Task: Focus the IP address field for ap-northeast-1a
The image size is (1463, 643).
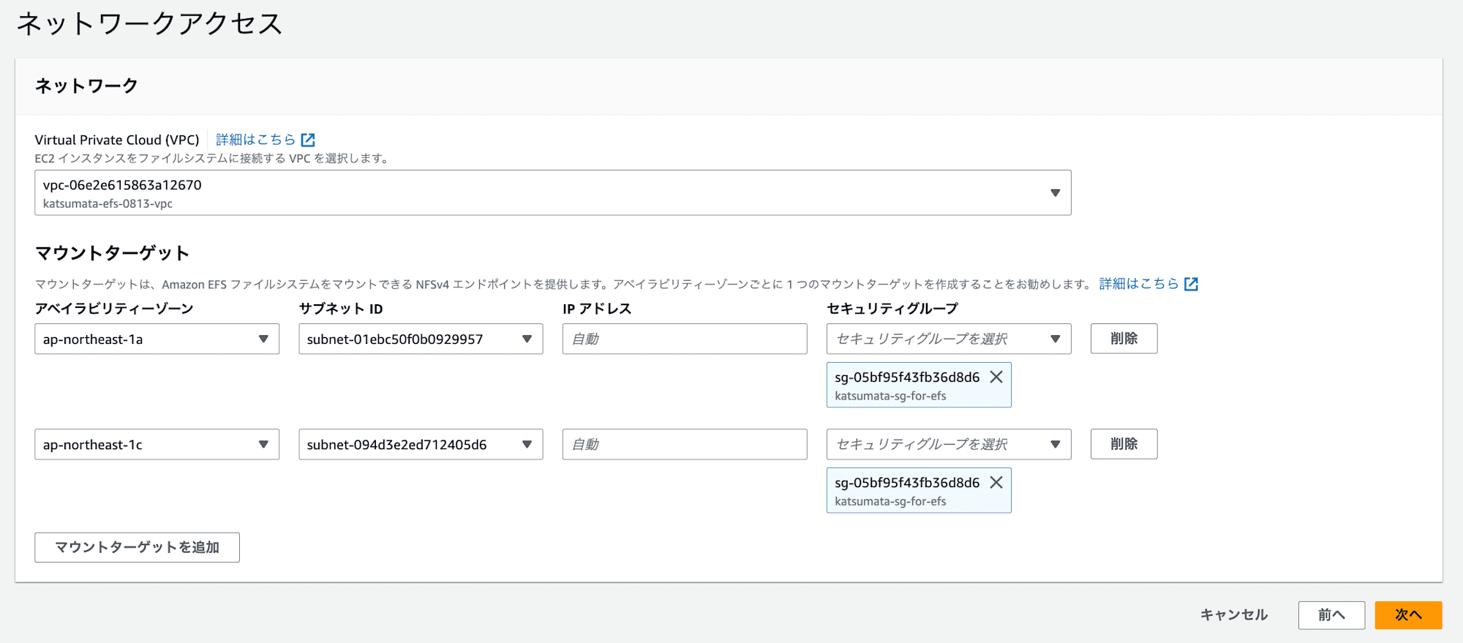Action: click(x=685, y=339)
